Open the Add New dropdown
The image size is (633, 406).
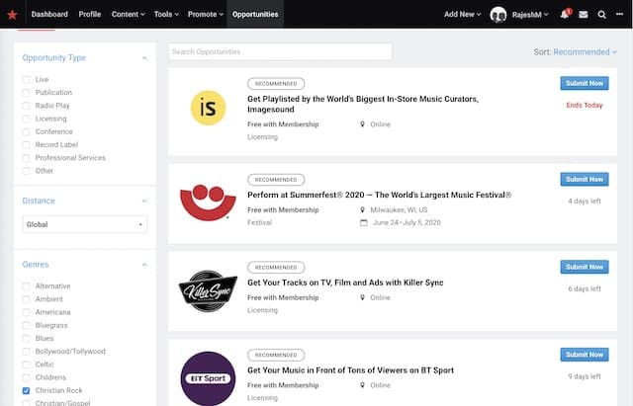click(463, 14)
